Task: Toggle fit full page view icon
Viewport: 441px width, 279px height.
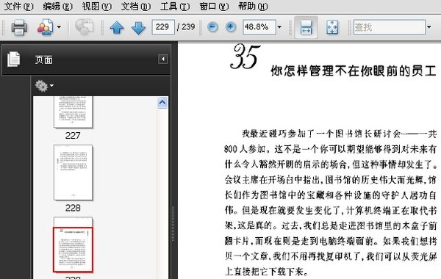Action: [332, 27]
